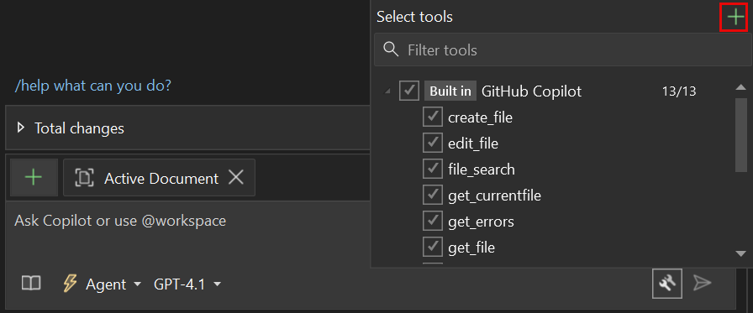Viewport: 753px width, 313px height.
Task: Click the green plus in Select tools header
Action: 735,18
